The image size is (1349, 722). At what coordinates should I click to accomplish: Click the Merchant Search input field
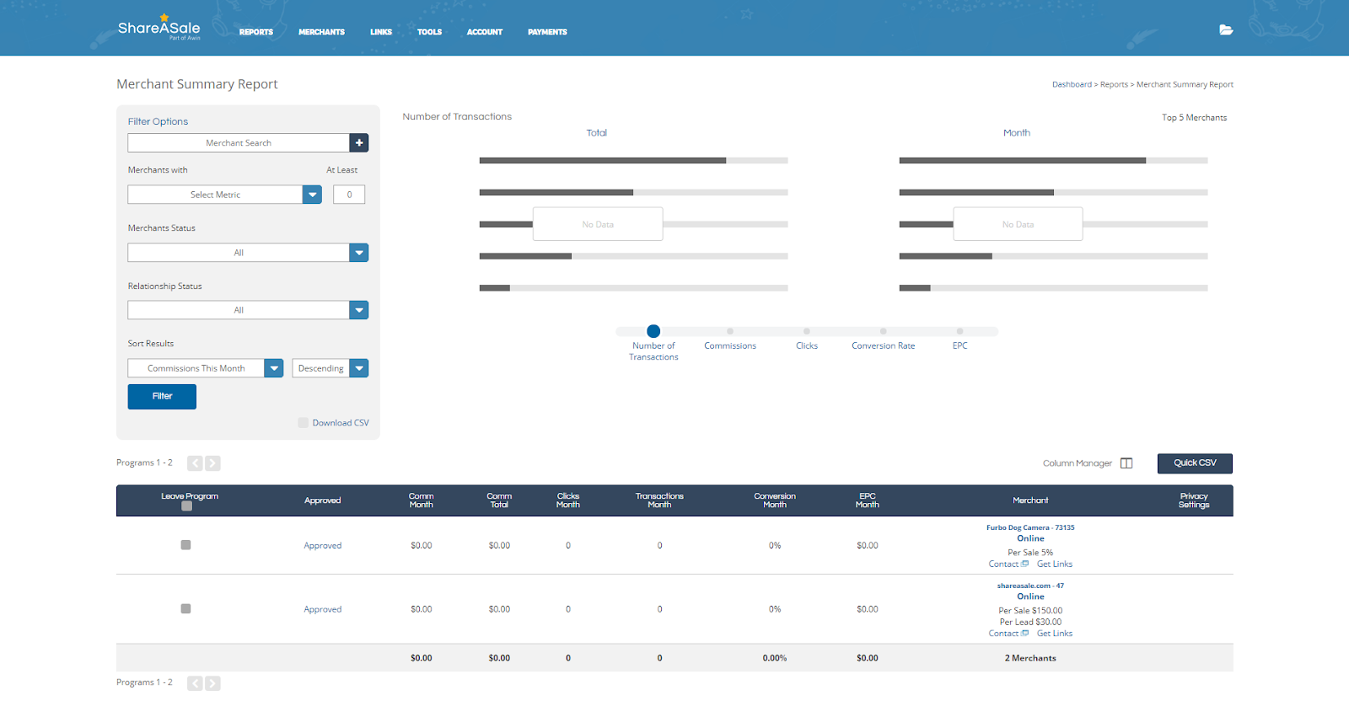tap(239, 143)
